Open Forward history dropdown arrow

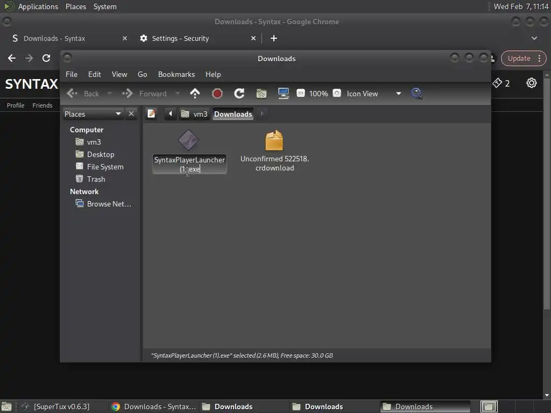[178, 94]
